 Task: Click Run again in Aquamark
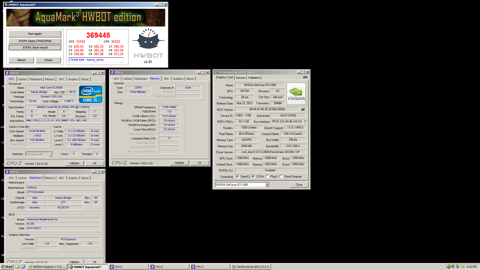pos(35,34)
